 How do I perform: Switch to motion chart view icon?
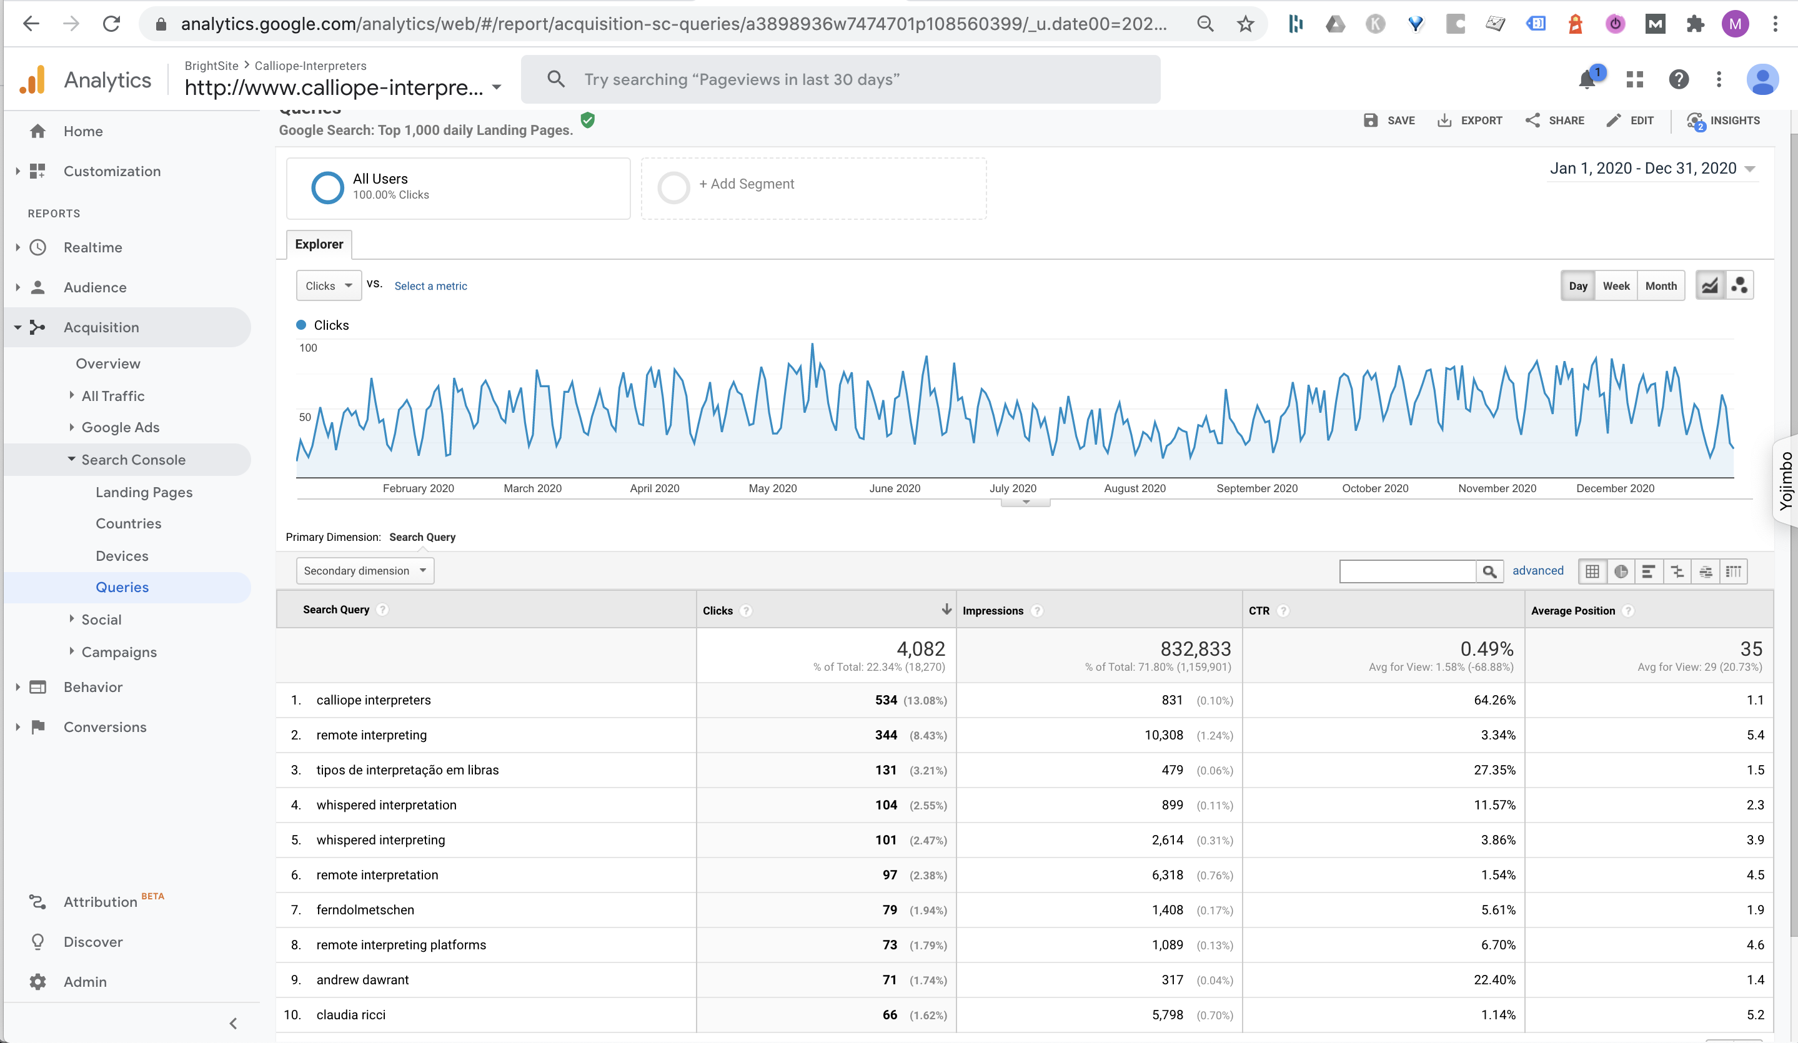click(1739, 285)
